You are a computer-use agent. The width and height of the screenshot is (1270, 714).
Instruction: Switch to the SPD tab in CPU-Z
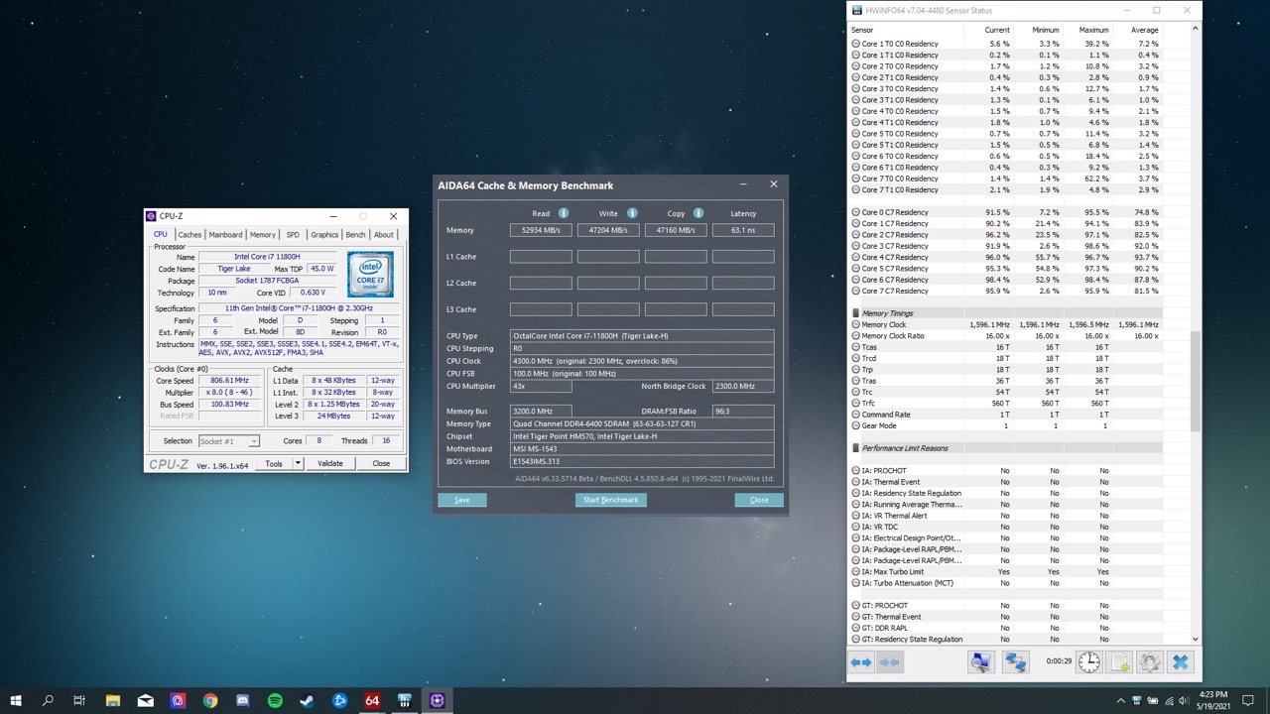tap(293, 235)
